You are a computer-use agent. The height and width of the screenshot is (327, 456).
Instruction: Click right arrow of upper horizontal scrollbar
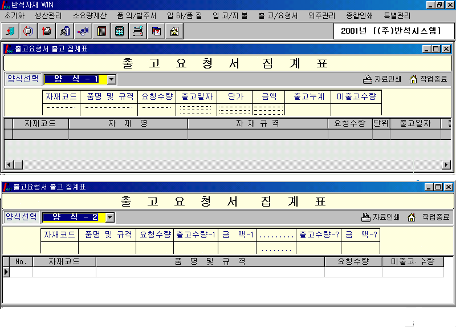[447, 165]
